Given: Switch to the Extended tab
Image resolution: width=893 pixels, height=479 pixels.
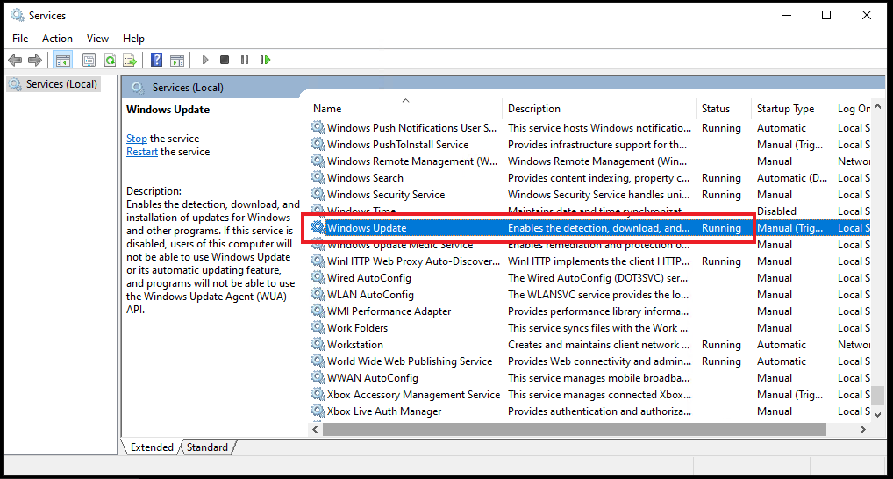Looking at the screenshot, I should pos(152,447).
